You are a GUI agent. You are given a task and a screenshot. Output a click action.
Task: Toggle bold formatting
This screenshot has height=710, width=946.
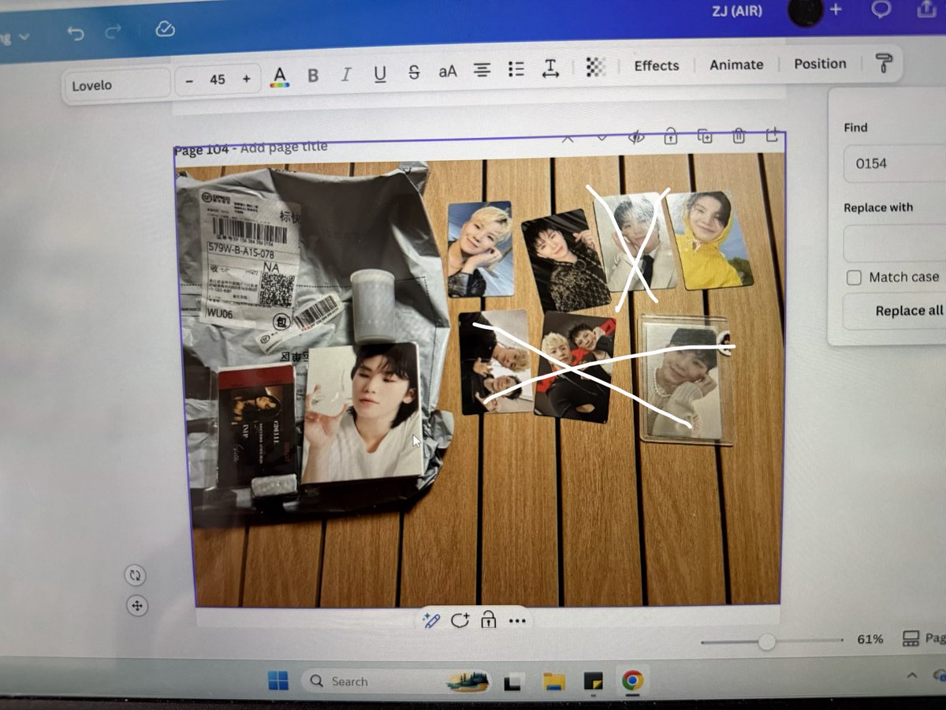(x=313, y=76)
